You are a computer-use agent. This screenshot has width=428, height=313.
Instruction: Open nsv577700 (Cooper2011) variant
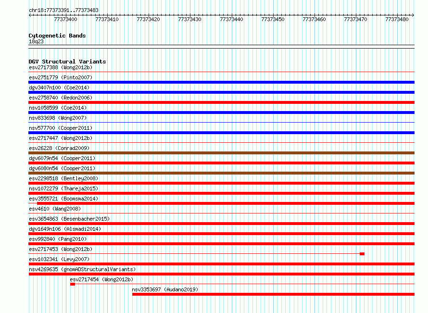click(x=61, y=128)
